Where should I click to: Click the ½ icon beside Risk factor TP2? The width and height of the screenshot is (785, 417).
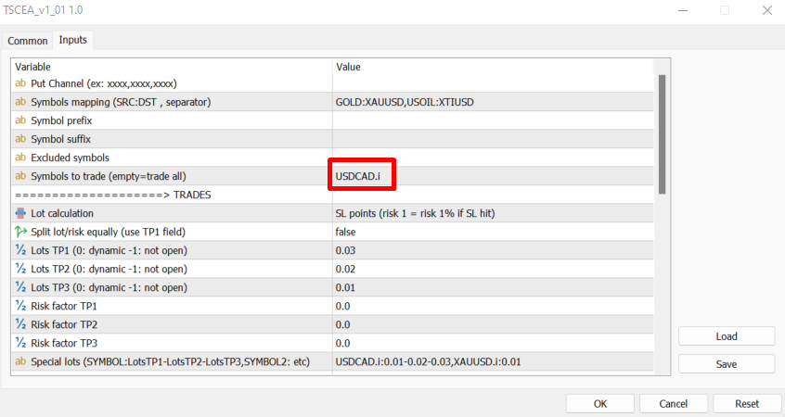pyautogui.click(x=20, y=324)
